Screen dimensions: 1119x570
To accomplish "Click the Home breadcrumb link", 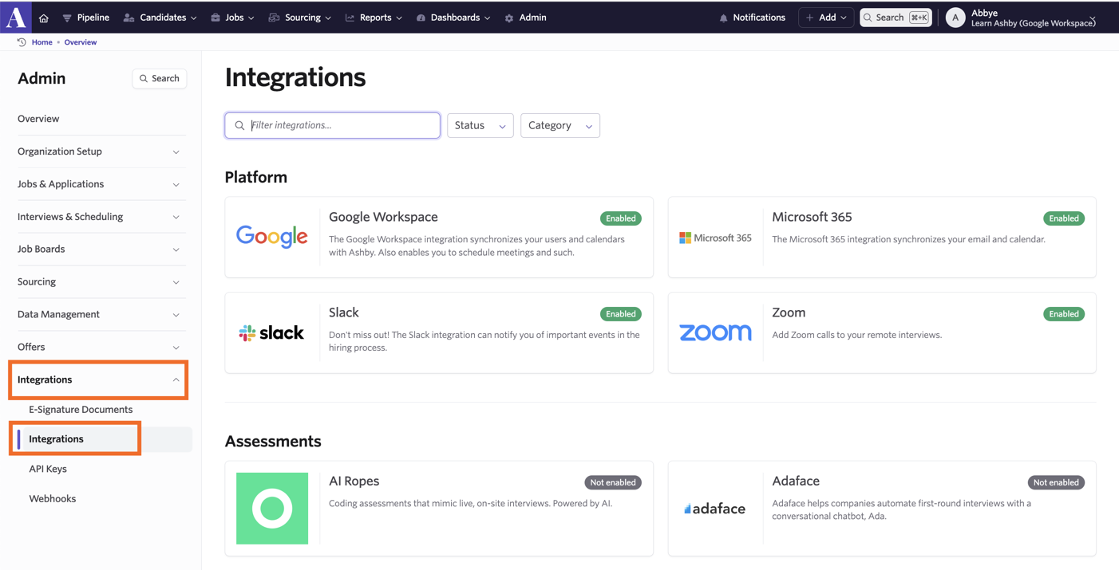I will pyautogui.click(x=42, y=42).
